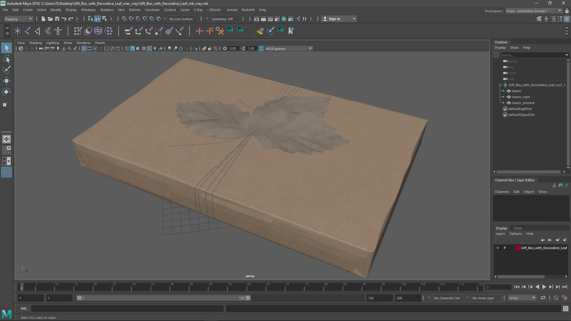Image resolution: width=571 pixels, height=321 pixels.
Task: Click the range slider end handle at 120
Action: pyautogui.click(x=248, y=298)
